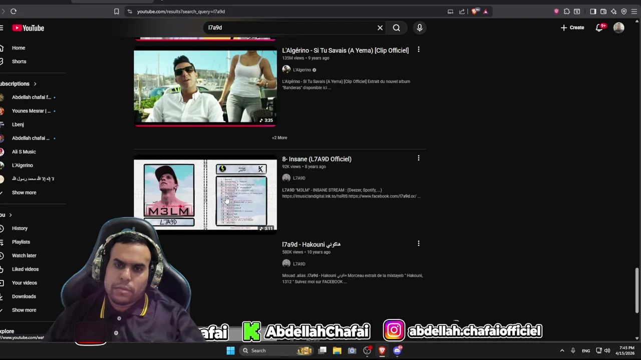Open more options for Hakouni video
Viewport: 641px width, 360px height.
click(x=419, y=243)
